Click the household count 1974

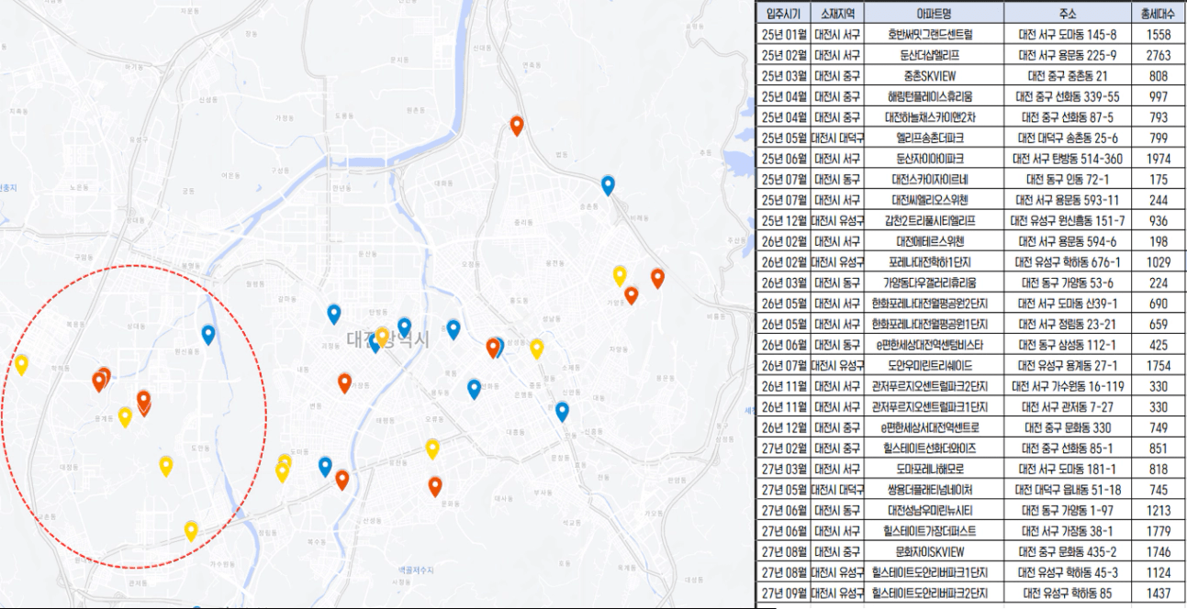tap(1159, 159)
